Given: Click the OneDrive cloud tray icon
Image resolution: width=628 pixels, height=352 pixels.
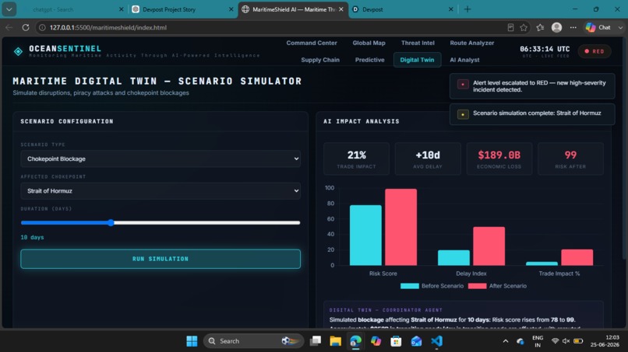Looking at the screenshot, I should pos(520,341).
